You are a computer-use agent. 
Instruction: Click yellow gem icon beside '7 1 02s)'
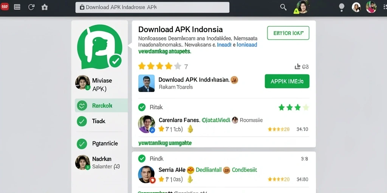coord(190,179)
